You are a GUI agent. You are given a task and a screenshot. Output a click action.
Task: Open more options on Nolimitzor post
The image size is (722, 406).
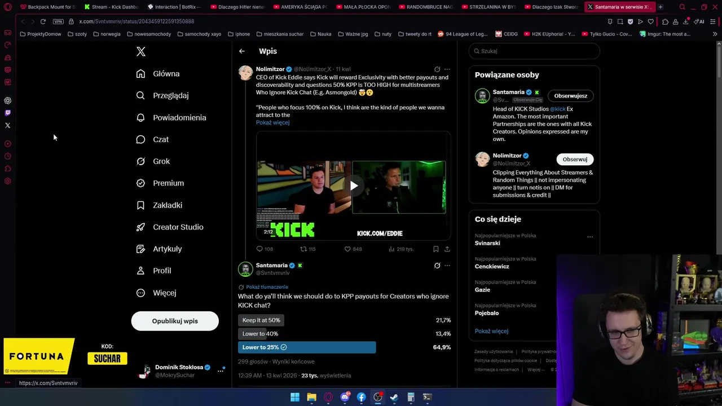point(447,69)
